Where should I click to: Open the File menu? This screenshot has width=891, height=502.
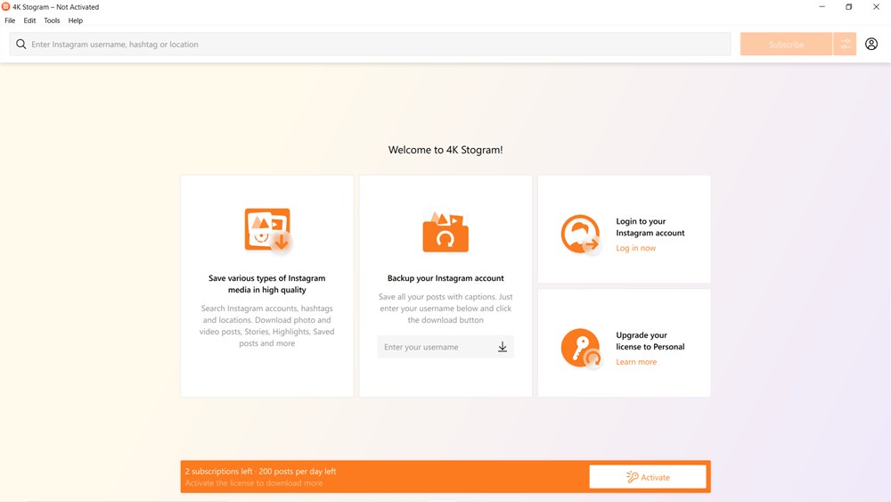(10, 21)
